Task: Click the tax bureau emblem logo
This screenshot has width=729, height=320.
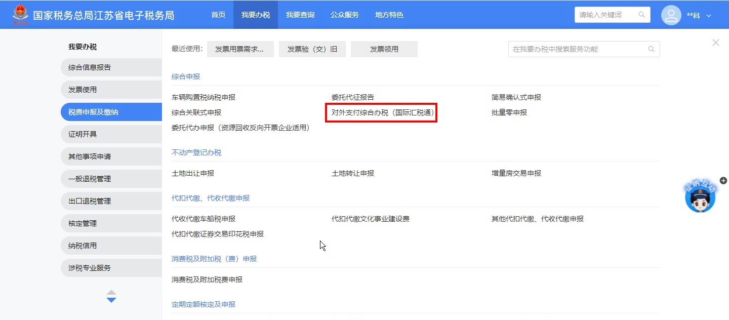Action: (21, 15)
